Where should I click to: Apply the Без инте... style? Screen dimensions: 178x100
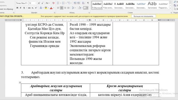108,5
